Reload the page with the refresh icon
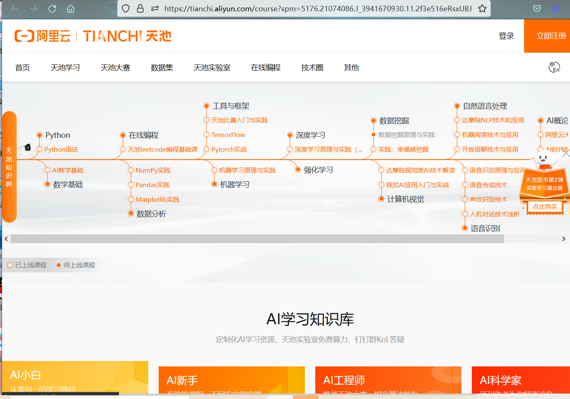Screen dimensions: 570x399 click(x=52, y=9)
